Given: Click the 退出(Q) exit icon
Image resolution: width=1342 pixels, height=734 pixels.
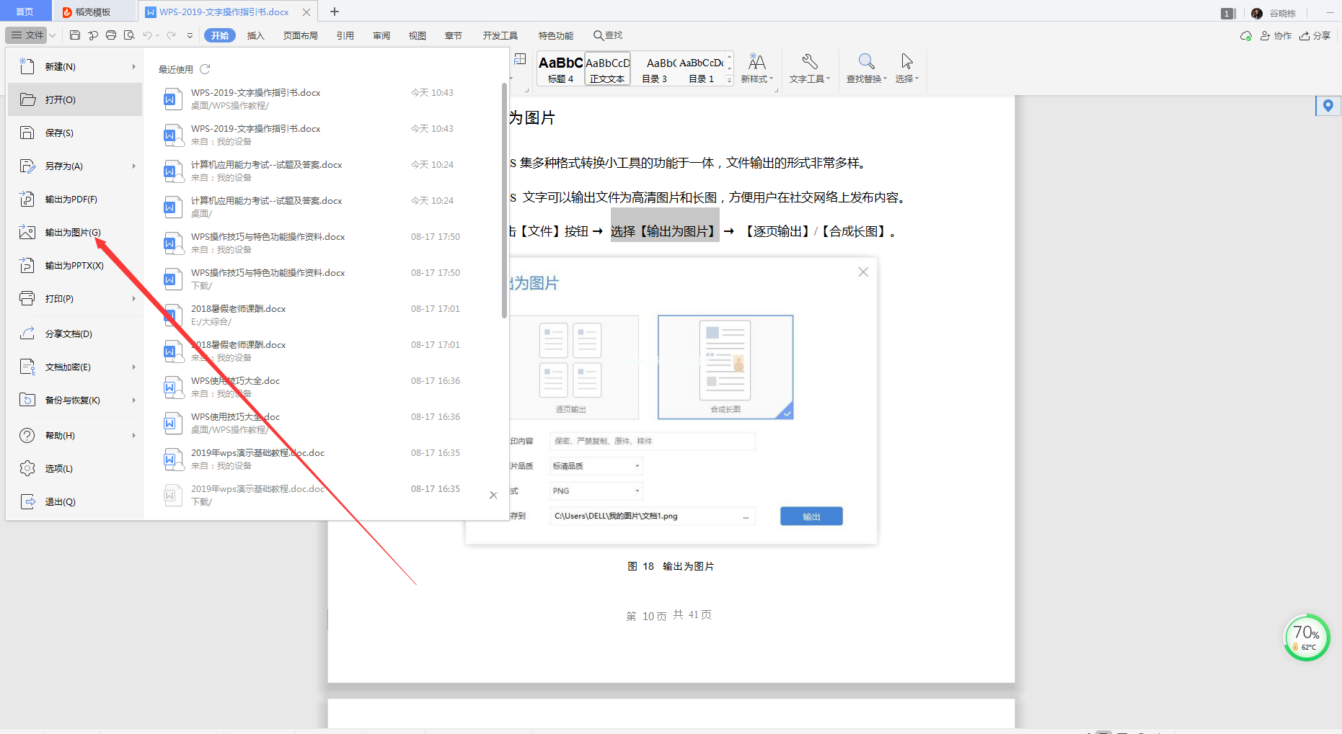Looking at the screenshot, I should pyautogui.click(x=27, y=501).
